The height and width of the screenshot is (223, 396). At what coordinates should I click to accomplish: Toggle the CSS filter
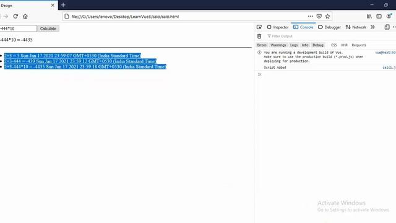(x=334, y=45)
